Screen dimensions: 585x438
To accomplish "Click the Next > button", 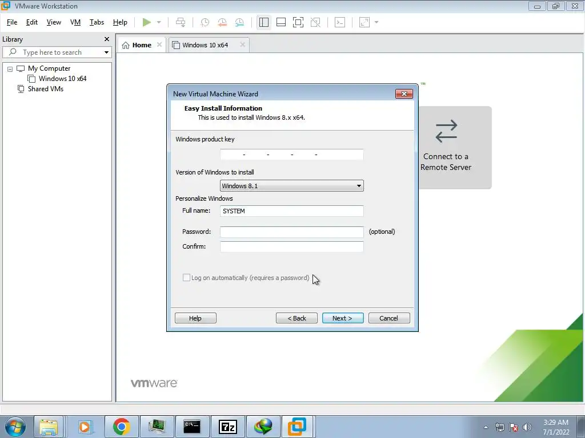I will tap(343, 318).
